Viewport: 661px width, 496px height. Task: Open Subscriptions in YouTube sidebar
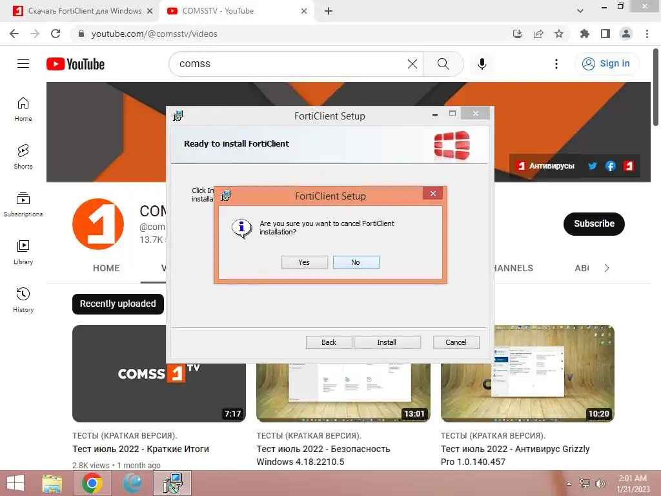pyautogui.click(x=23, y=205)
